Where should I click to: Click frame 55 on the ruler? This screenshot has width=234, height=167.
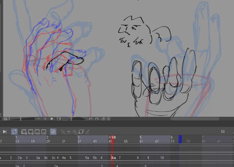point(126,141)
